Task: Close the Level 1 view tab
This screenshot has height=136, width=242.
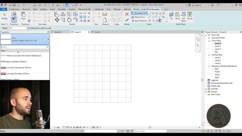Action: tap(89, 32)
